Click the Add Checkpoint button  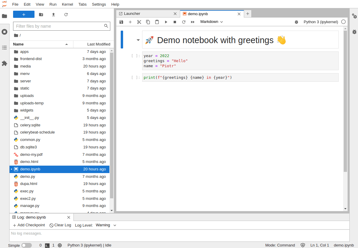(x=29, y=225)
